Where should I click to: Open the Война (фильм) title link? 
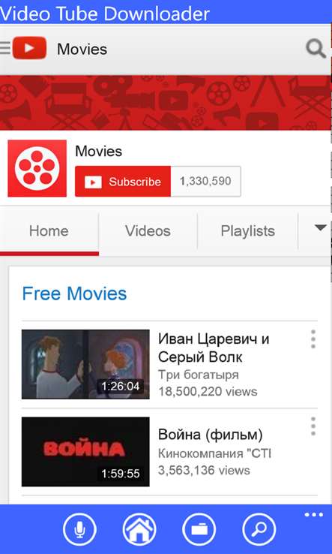click(x=211, y=435)
